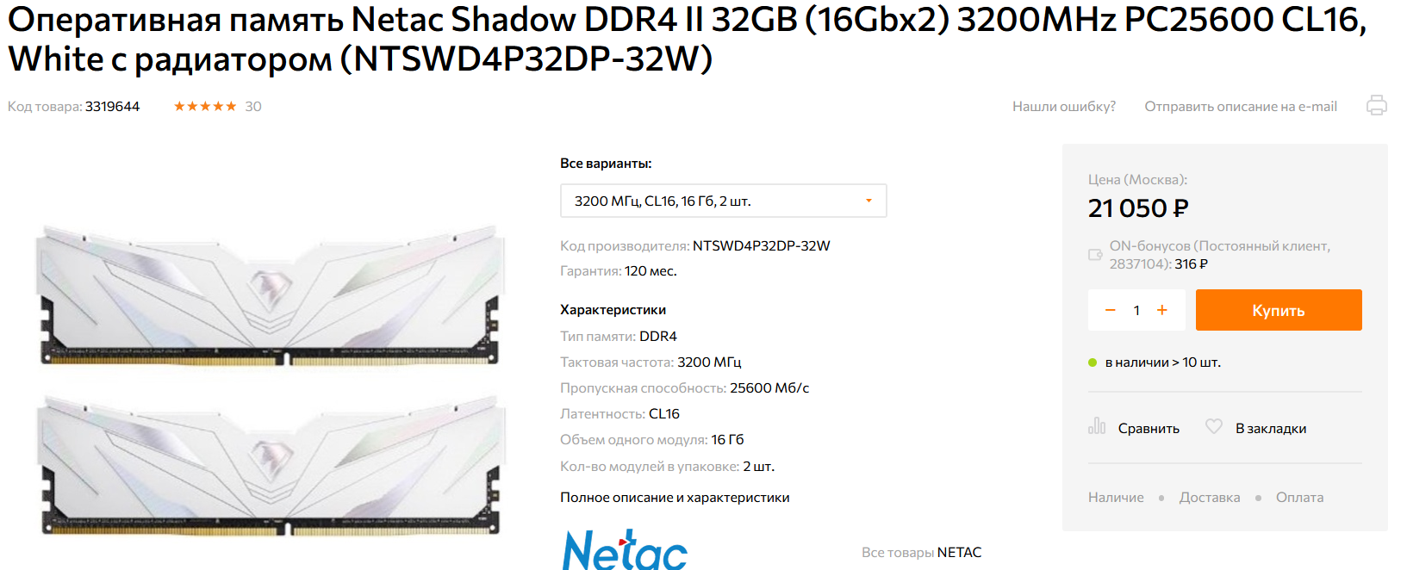This screenshot has height=570, width=1407.
Task: Increase quantity with the plus button
Action: (1161, 310)
